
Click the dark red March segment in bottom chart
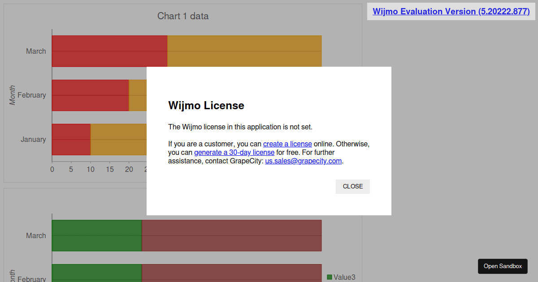[x=231, y=235]
